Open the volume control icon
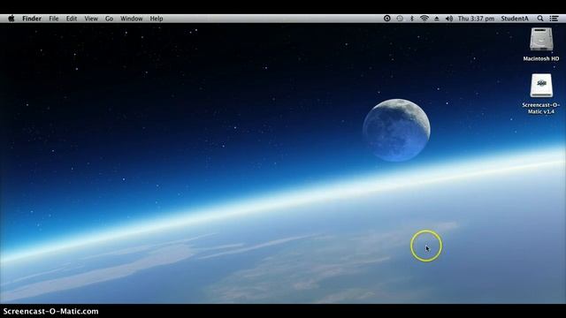 (x=449, y=19)
